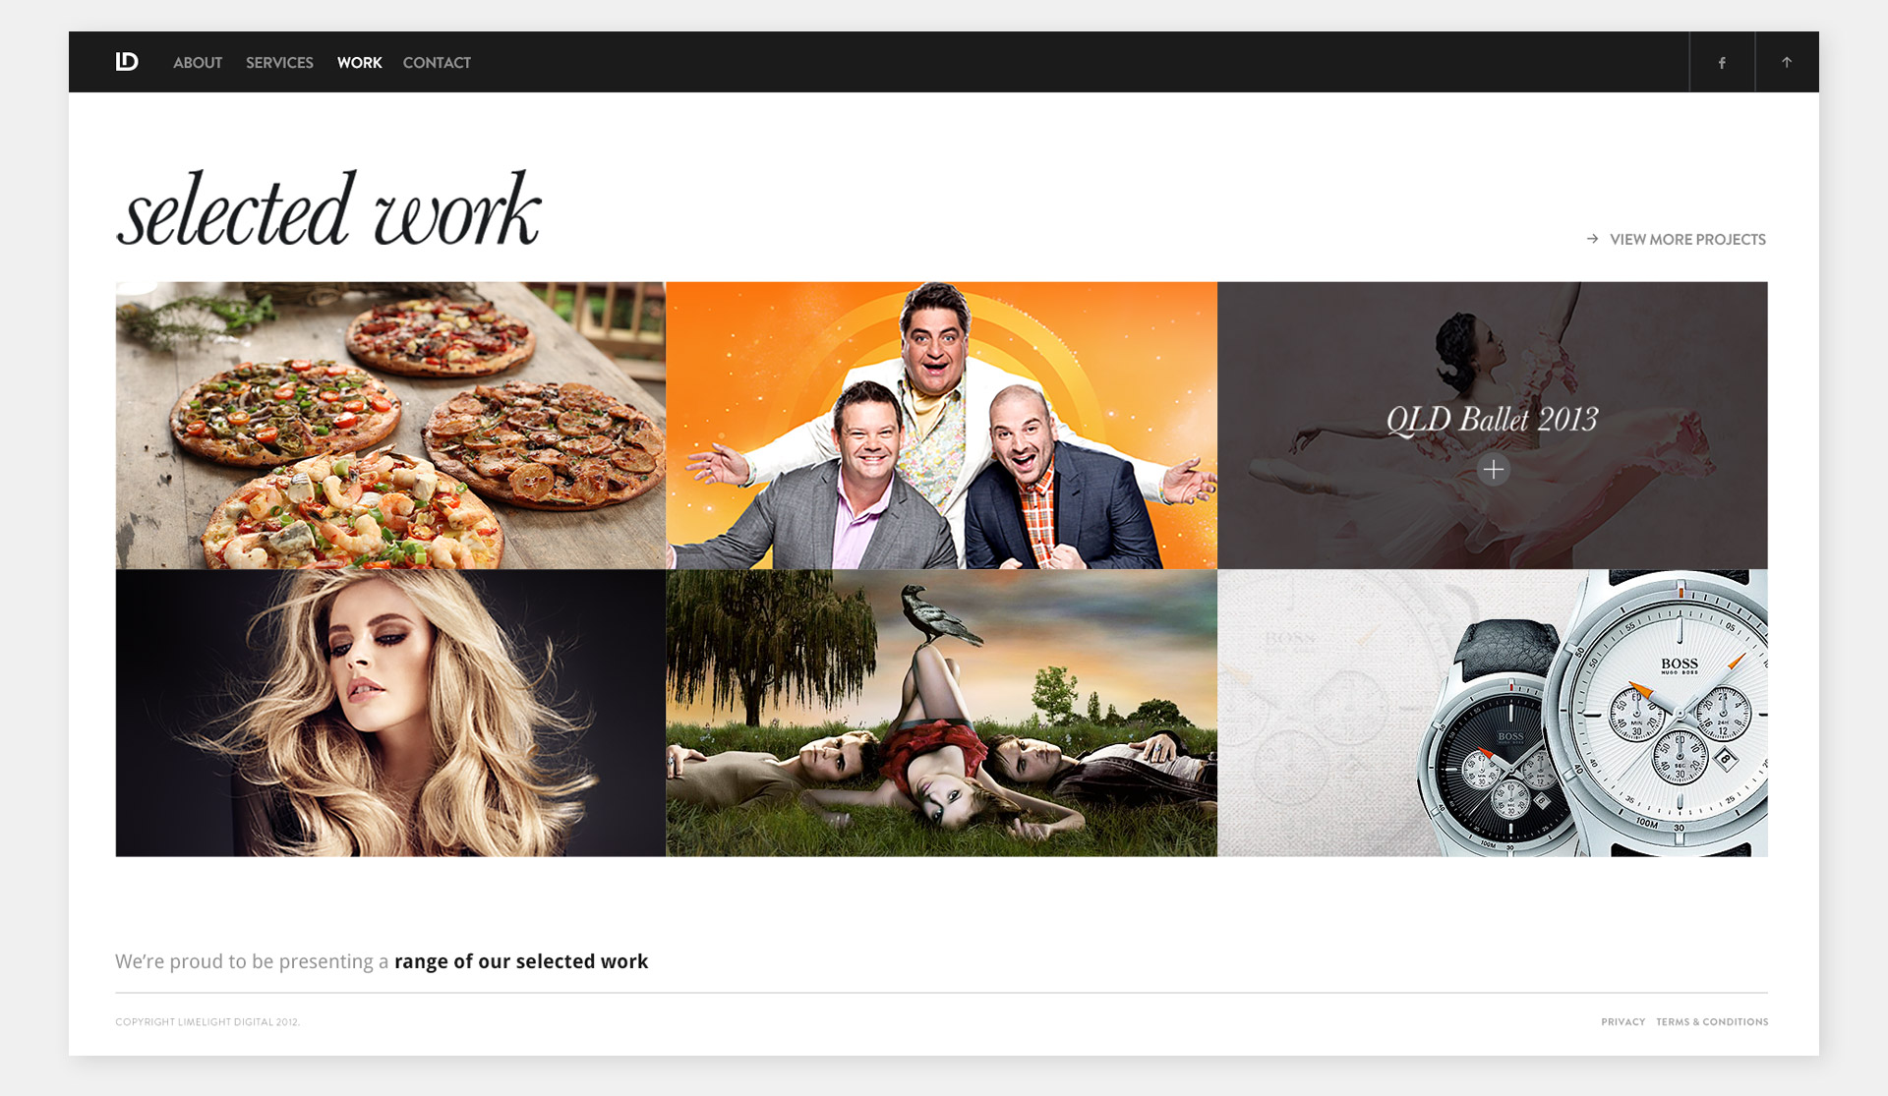Viewport: 1888px width, 1096px height.
Task: Click the up-arrow back-to-top icon
Action: 1787,62
